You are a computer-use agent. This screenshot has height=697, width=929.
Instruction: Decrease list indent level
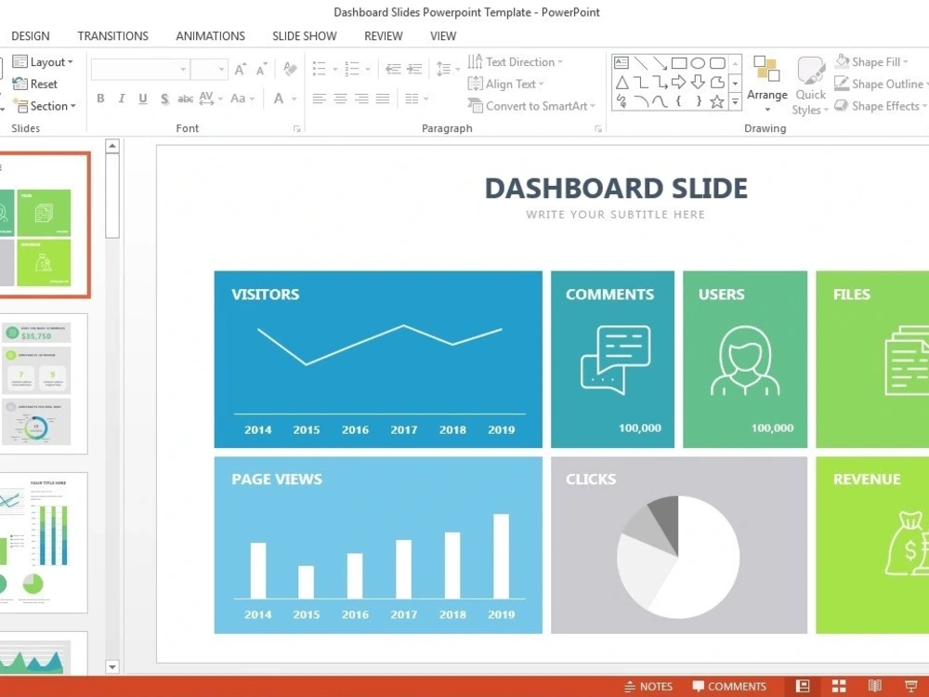pyautogui.click(x=393, y=69)
